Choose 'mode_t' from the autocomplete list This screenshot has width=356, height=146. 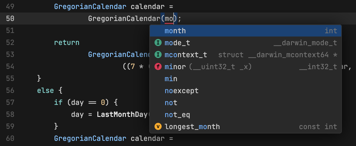(x=177, y=43)
